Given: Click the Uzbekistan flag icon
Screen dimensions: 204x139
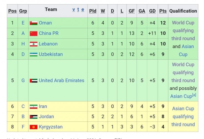Looking at the screenshot, I should click(33, 54).
